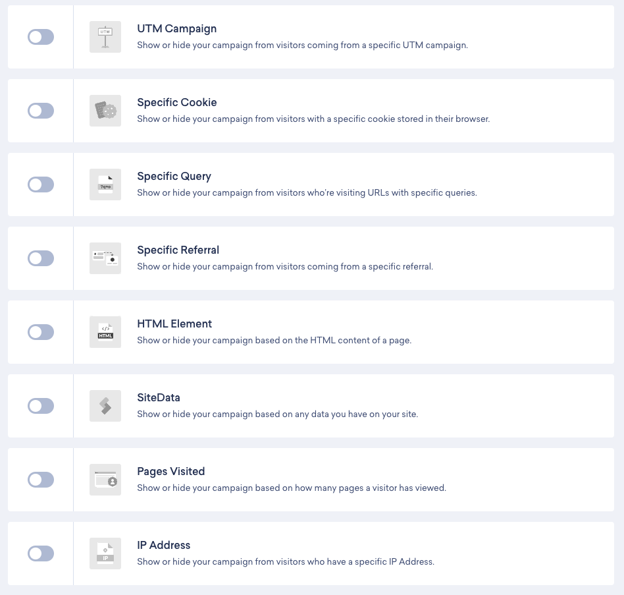This screenshot has height=595, width=624.
Task: Click the Specific Query document icon
Action: click(x=105, y=184)
